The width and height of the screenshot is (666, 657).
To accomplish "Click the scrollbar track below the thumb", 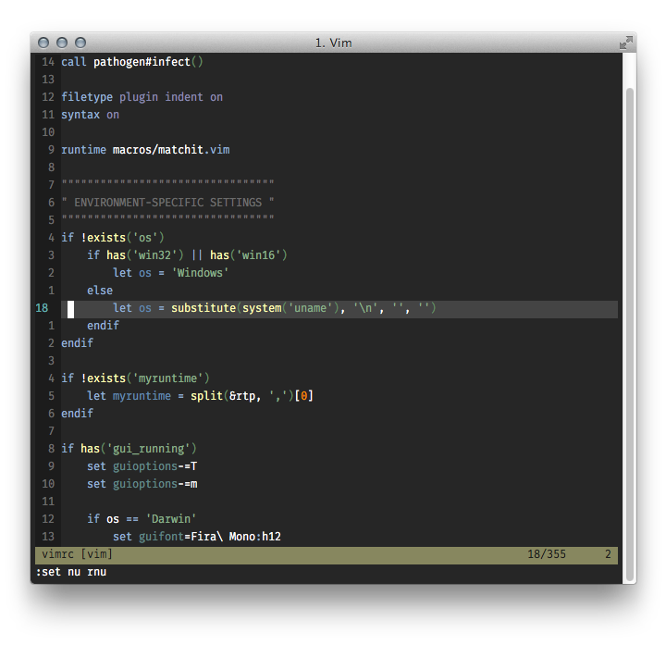I will 630,581.
